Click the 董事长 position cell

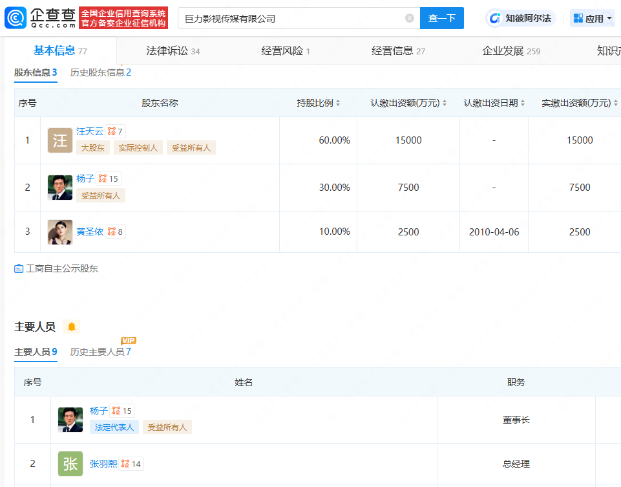tap(516, 420)
